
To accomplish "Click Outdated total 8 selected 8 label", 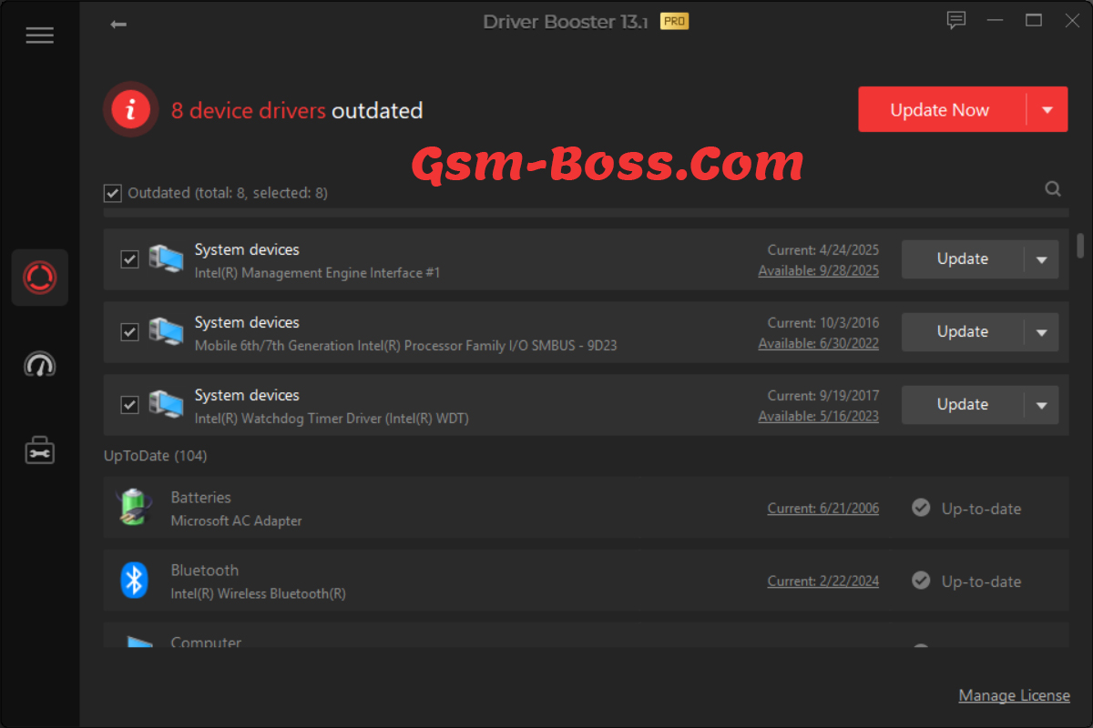I will coord(228,193).
